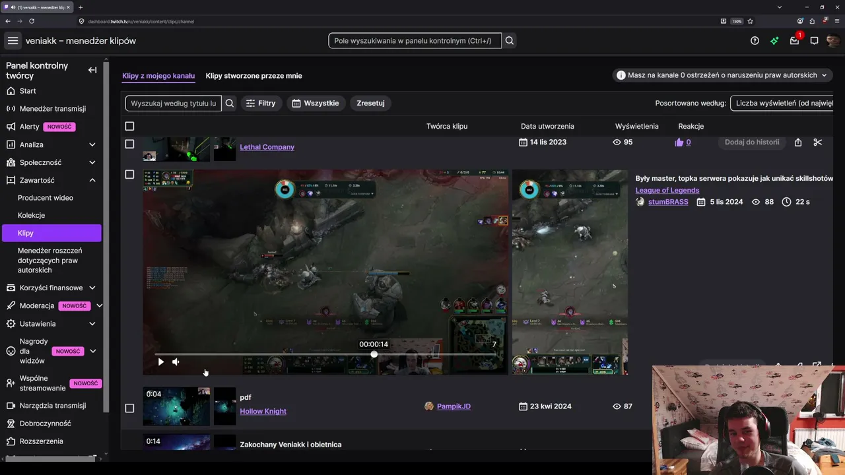Screen dimensions: 845x475
Task: Click the PampikJD creator avatar
Action: (x=429, y=406)
